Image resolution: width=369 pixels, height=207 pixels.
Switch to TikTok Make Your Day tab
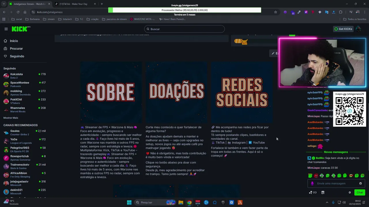pos(76,4)
